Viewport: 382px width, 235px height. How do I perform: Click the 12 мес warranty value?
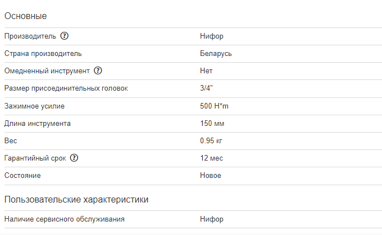pyautogui.click(x=211, y=158)
